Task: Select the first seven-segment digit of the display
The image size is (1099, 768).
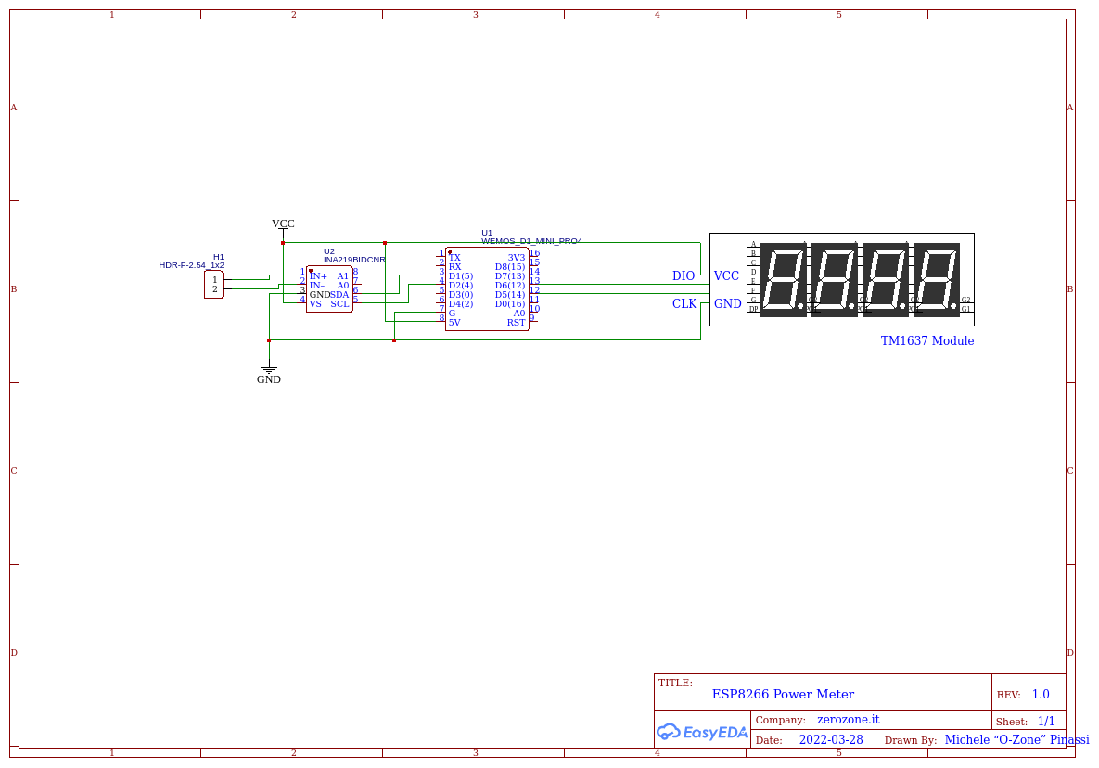Action: 784,280
